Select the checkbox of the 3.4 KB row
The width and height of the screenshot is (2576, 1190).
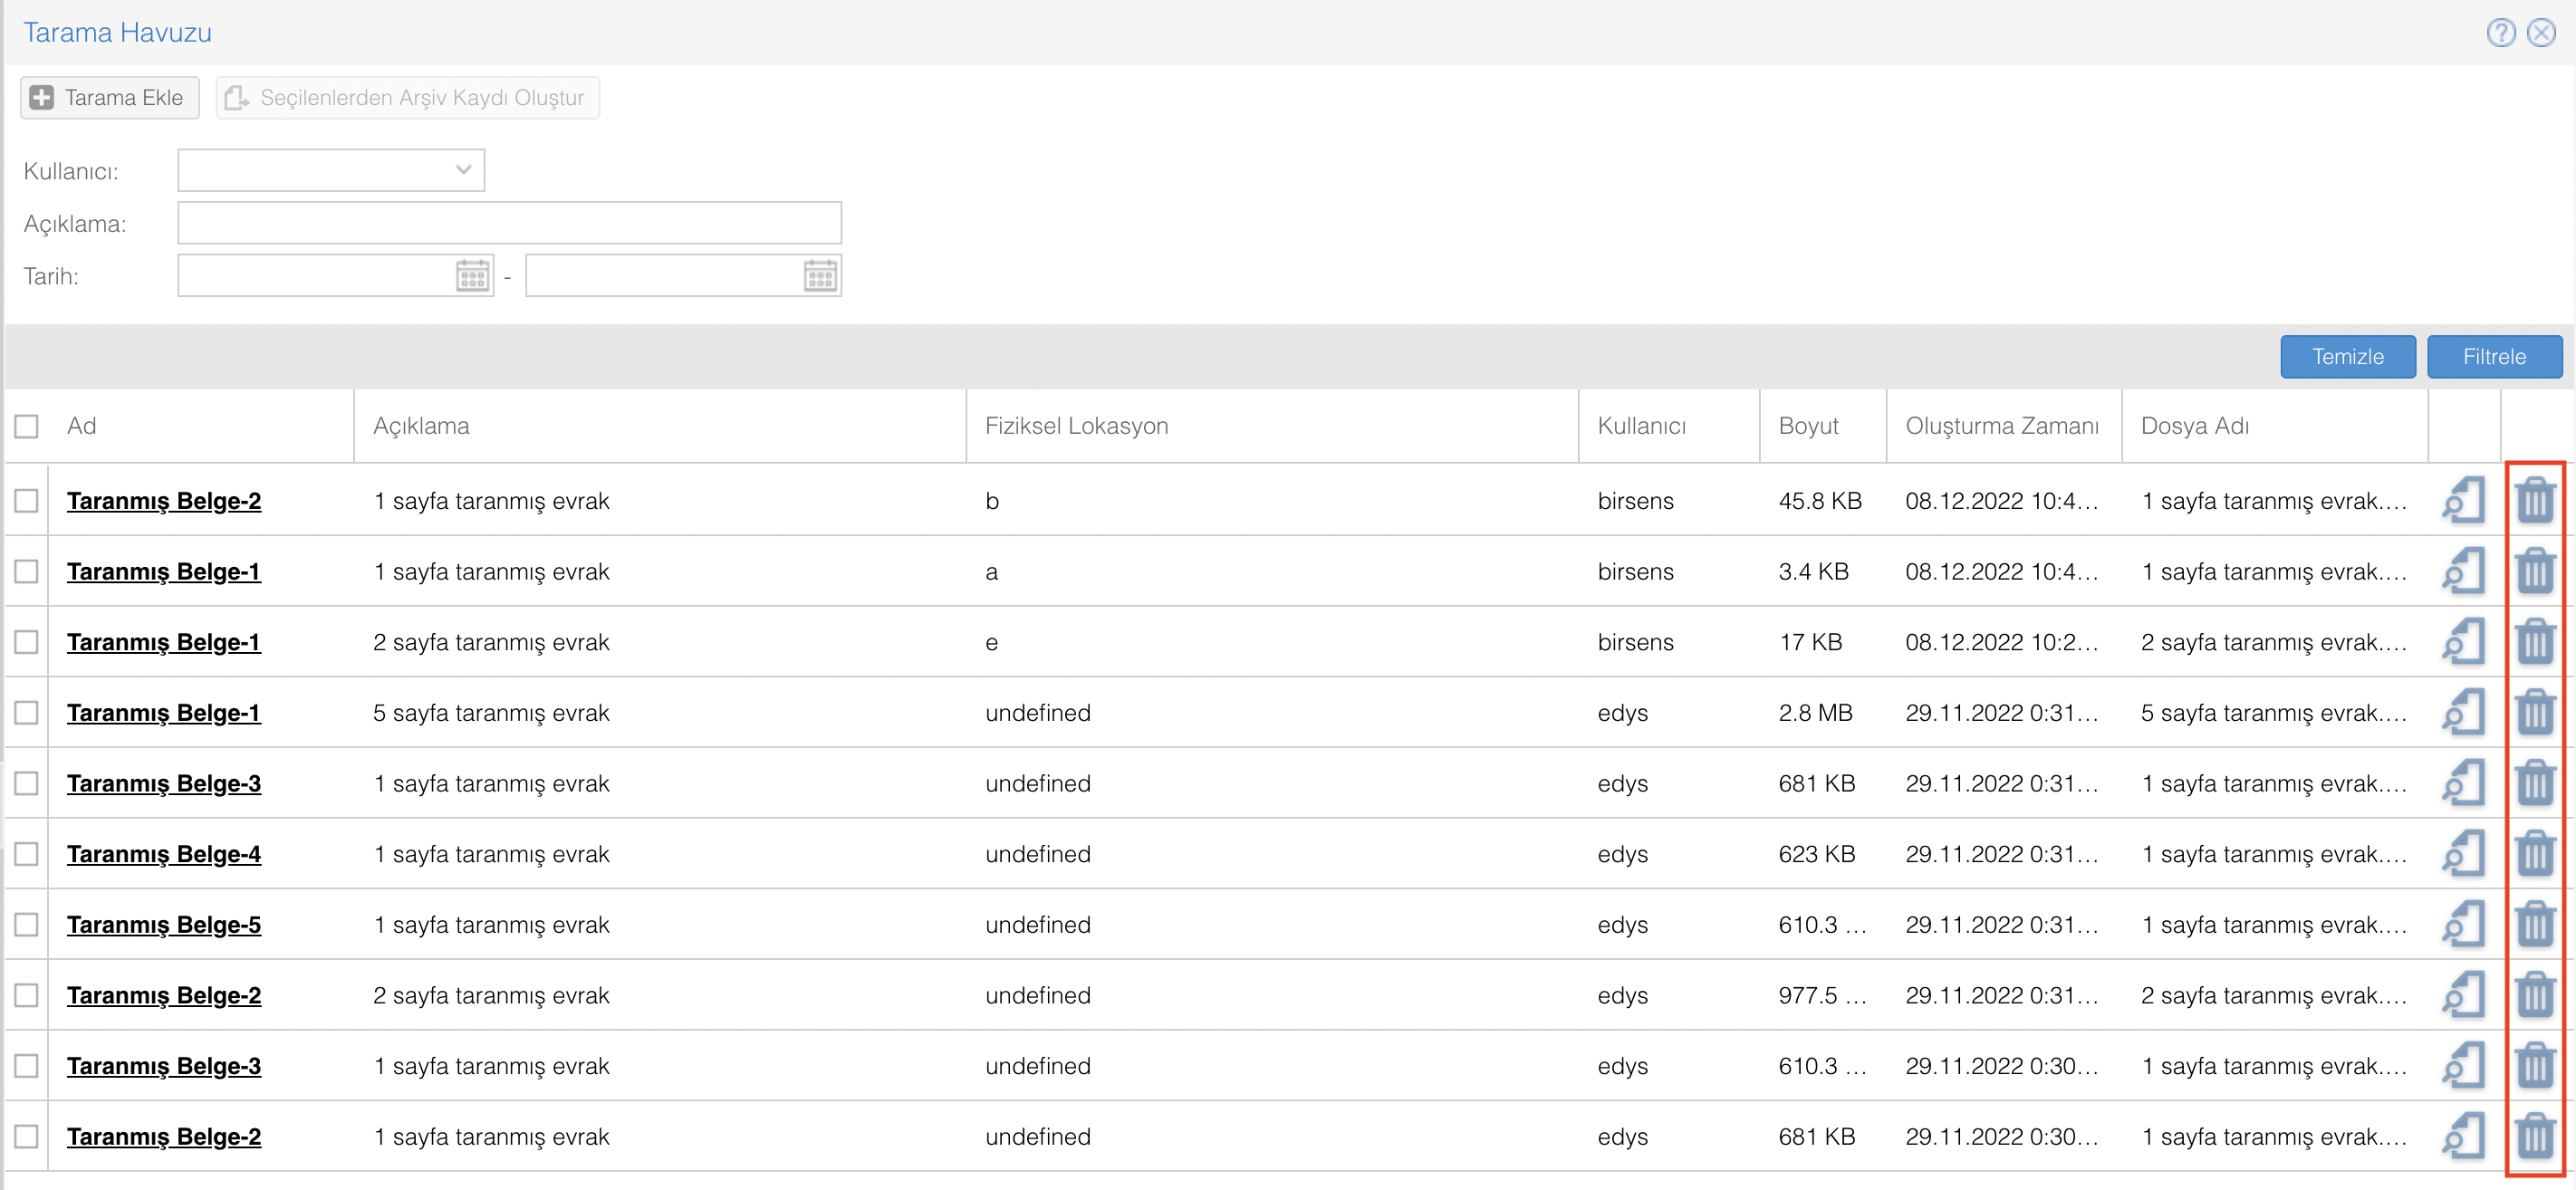click(x=27, y=571)
